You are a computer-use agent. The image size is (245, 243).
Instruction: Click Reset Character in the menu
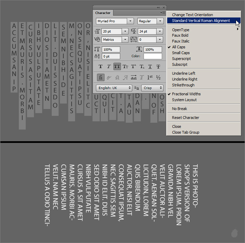pyautogui.click(x=185, y=118)
